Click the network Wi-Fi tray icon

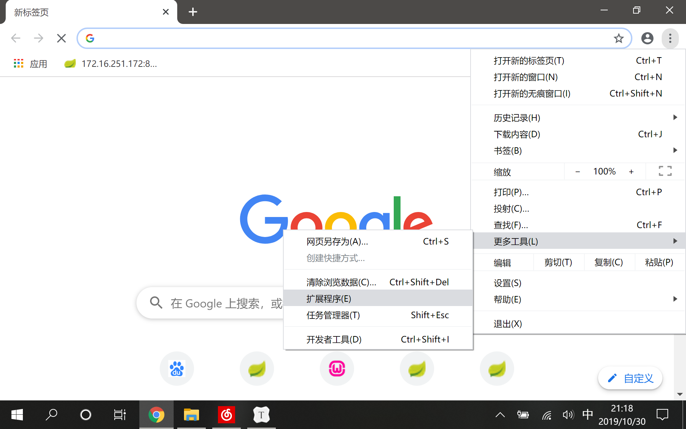coord(547,415)
